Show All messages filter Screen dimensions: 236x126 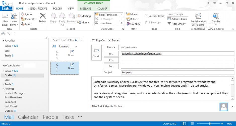pos(54,46)
